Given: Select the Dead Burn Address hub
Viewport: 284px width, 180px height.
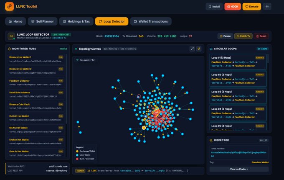Looking at the screenshot, I should [36, 94].
